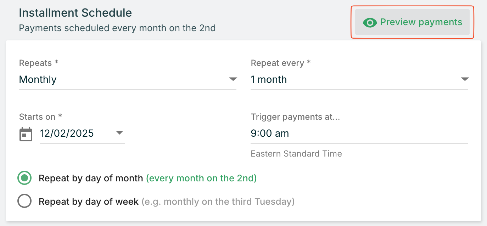Click the Installment Schedule heading
The image size is (487, 226).
tap(75, 13)
